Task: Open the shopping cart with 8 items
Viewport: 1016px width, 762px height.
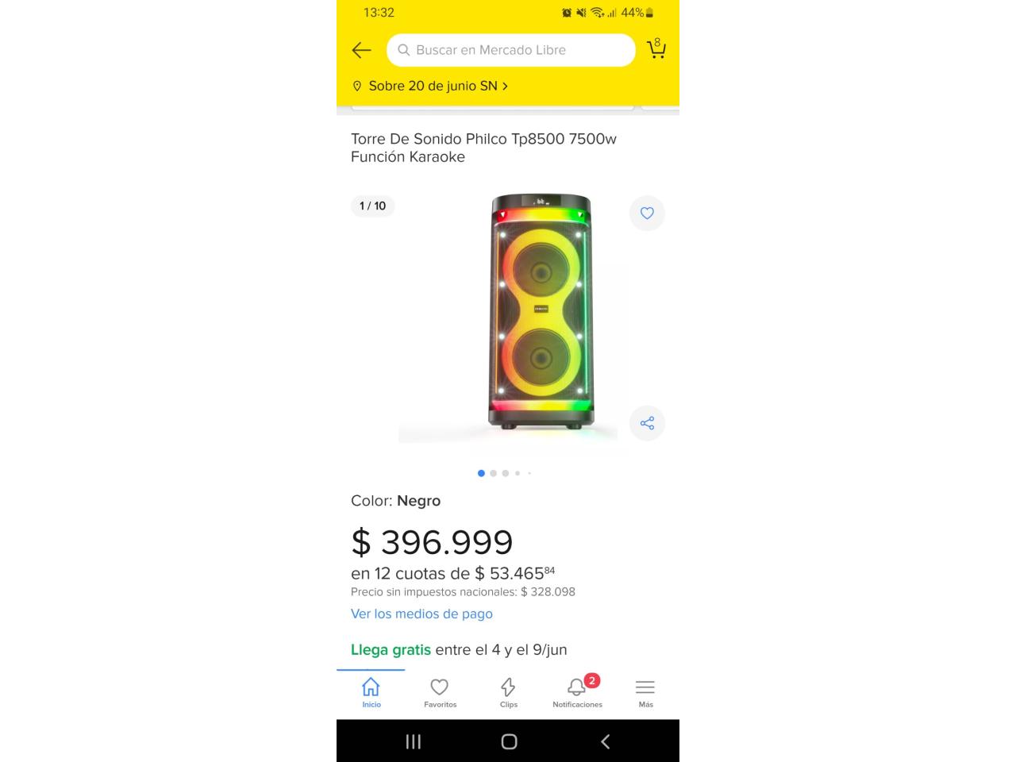Action: point(656,49)
